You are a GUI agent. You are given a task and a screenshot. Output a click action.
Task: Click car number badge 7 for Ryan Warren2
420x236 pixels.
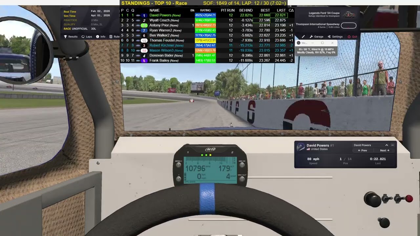pos(144,30)
